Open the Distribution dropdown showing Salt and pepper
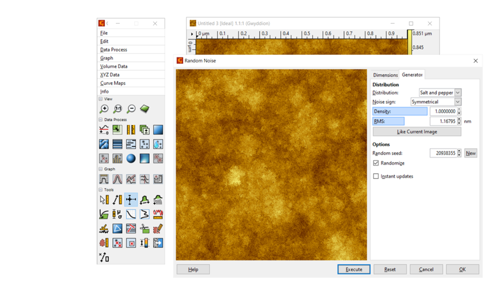 click(440, 93)
